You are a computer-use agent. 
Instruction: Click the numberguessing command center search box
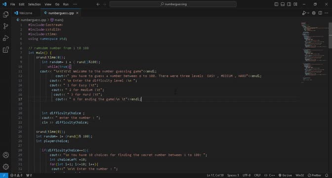(173, 4)
